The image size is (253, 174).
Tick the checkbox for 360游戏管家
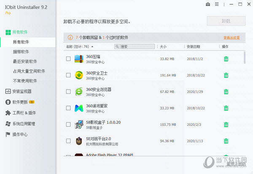(x=68, y=108)
